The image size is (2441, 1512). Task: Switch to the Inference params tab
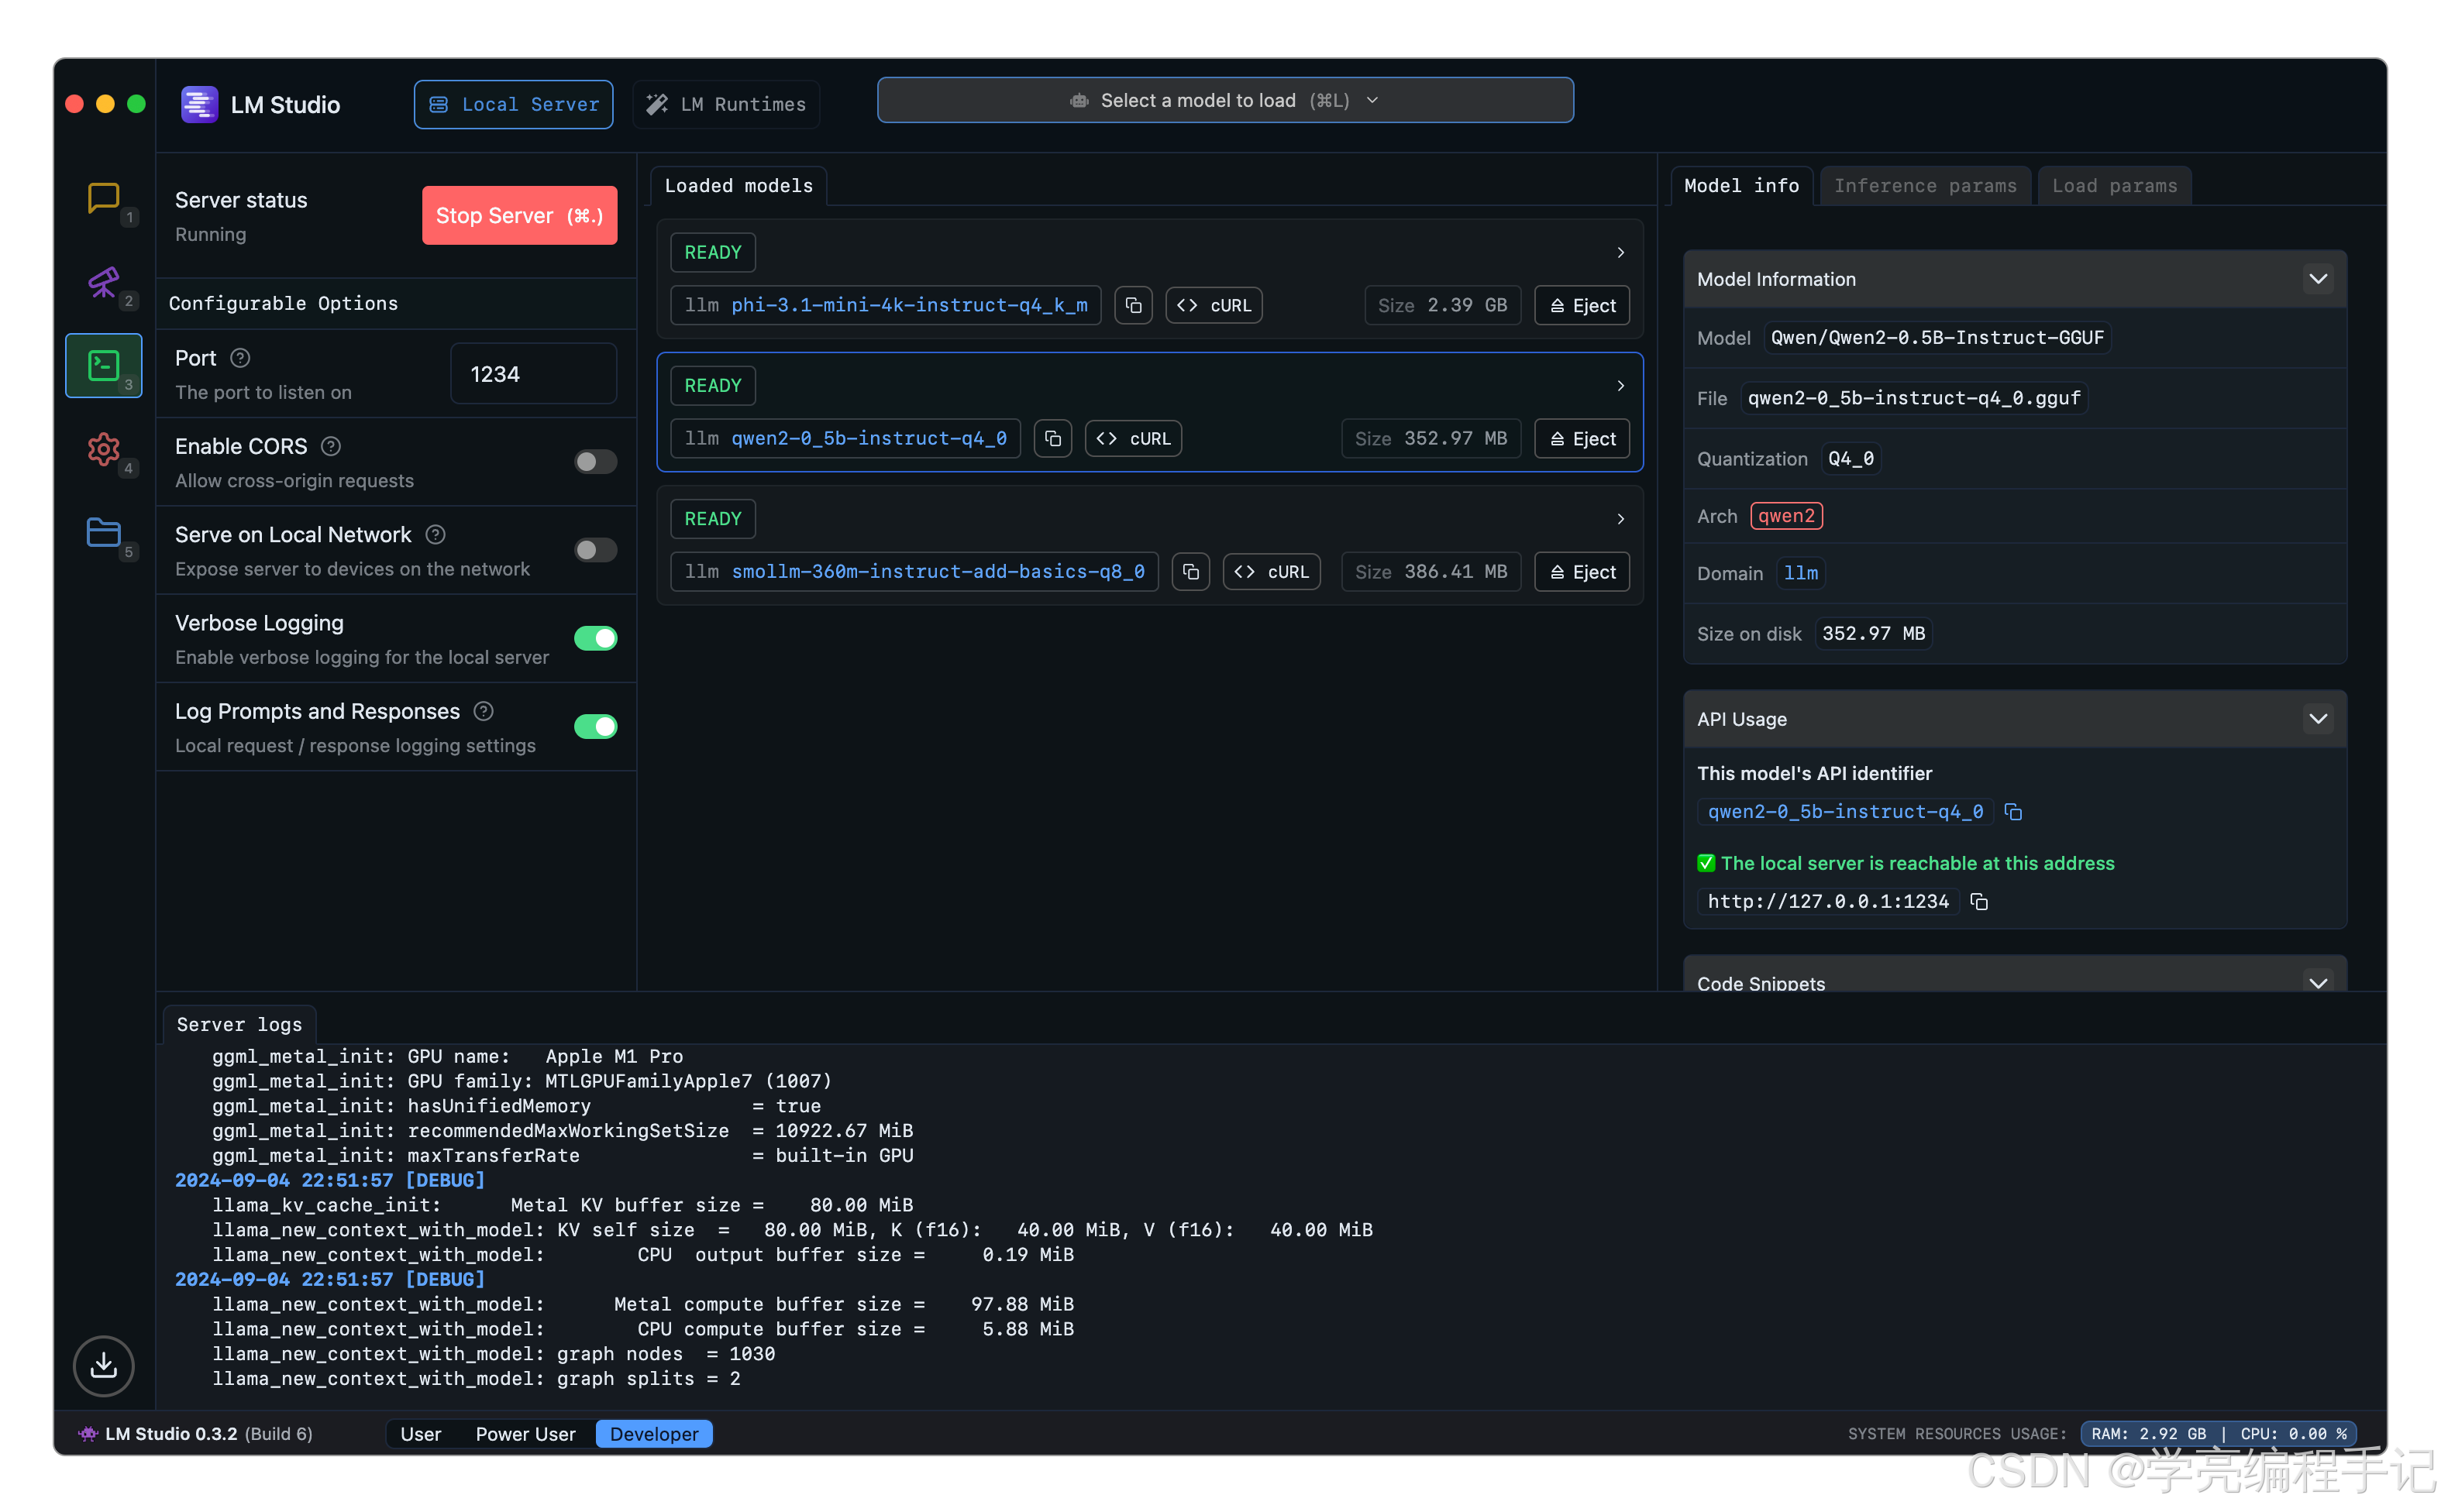[1924, 186]
